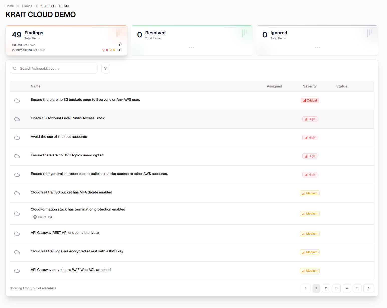Screen dimensions: 387x308
Task: Toggle the cloud icon on the S3 buckets finding row
Action: (17, 100)
